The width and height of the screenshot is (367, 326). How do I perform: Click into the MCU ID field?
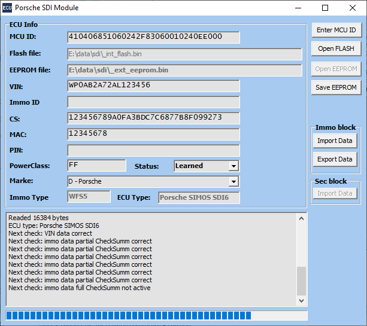[153, 37]
